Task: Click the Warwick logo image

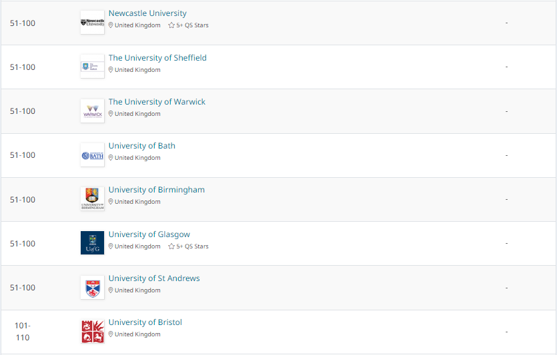Action: [x=92, y=111]
